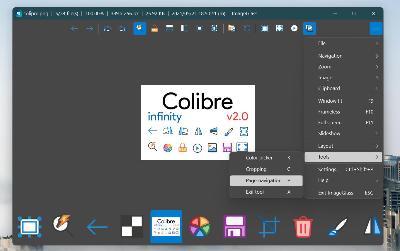Viewport: 400px width, 251px height.
Task: Select Scale to height in the toolbar
Action: [184, 28]
